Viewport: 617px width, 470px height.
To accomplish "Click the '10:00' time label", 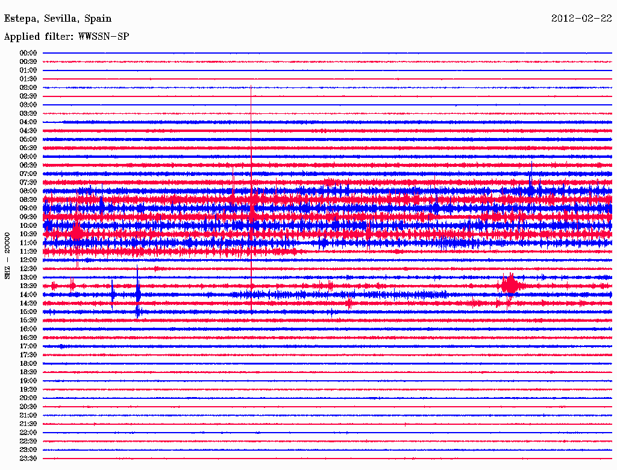I will (28, 225).
